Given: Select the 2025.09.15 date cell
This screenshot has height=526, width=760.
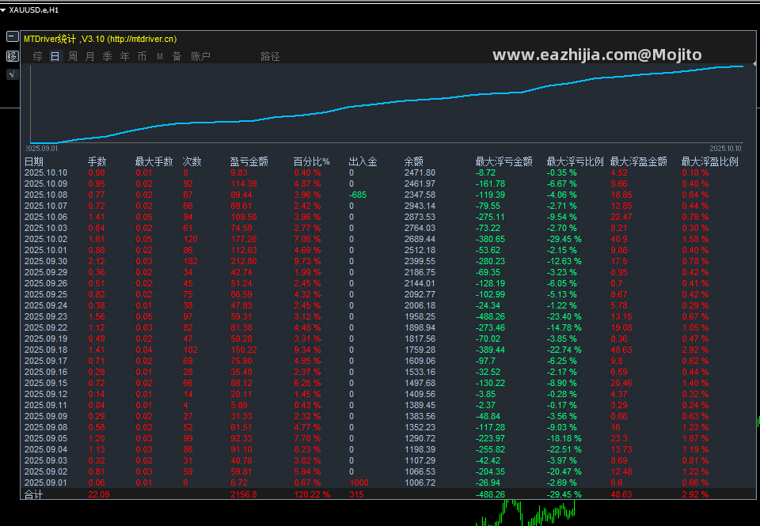Looking at the screenshot, I should (x=46, y=383).
